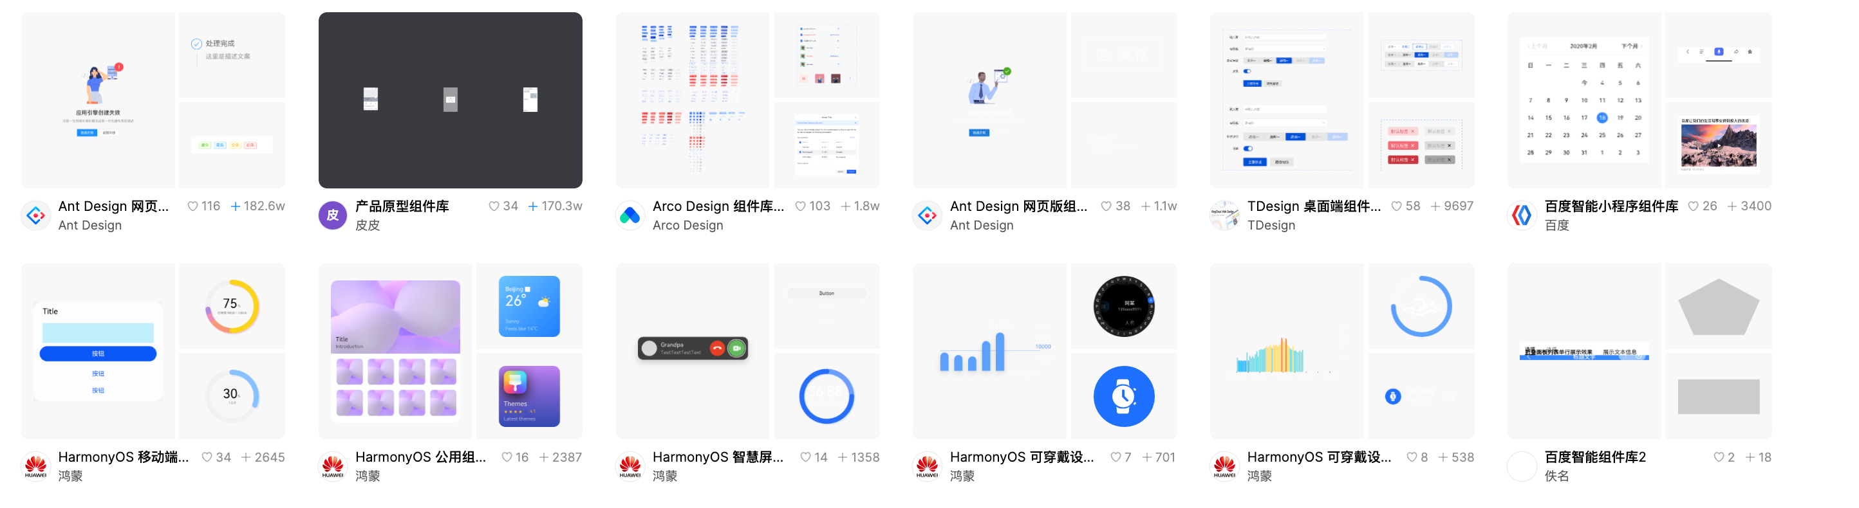The height and width of the screenshot is (508, 1859).
Task: Open the 处理完成 step preview thumbnail
Action: pos(232,55)
